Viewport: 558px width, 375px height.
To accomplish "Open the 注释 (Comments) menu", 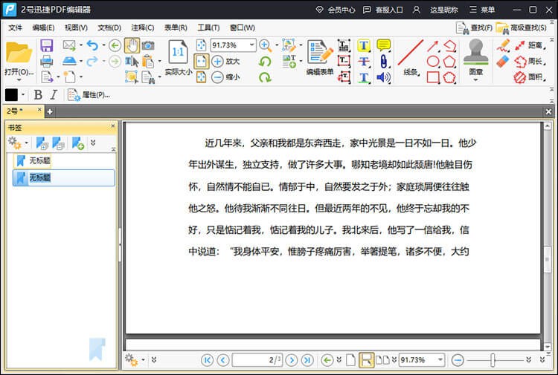I will [x=142, y=27].
